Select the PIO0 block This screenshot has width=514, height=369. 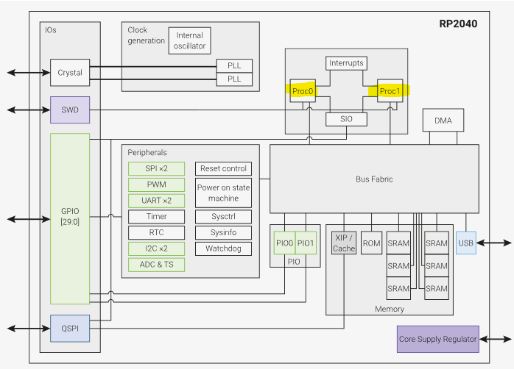[x=284, y=243]
